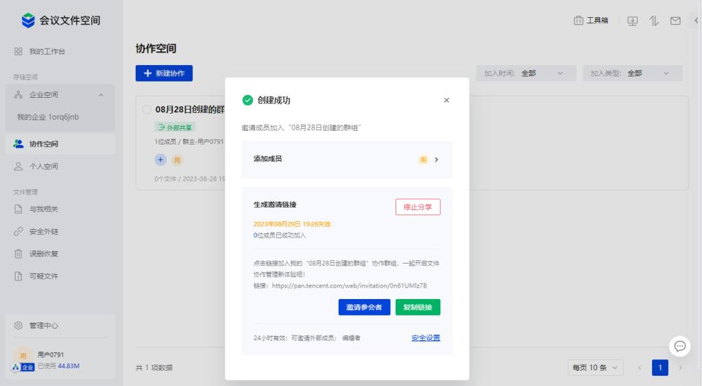Open the mail messages icon
This screenshot has height=386, width=702.
coord(675,21)
